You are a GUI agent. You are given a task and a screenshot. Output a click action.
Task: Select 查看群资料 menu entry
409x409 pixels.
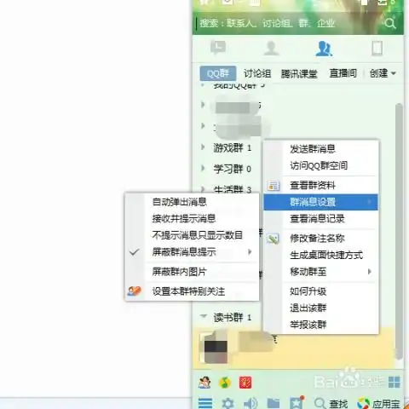[x=321, y=186]
